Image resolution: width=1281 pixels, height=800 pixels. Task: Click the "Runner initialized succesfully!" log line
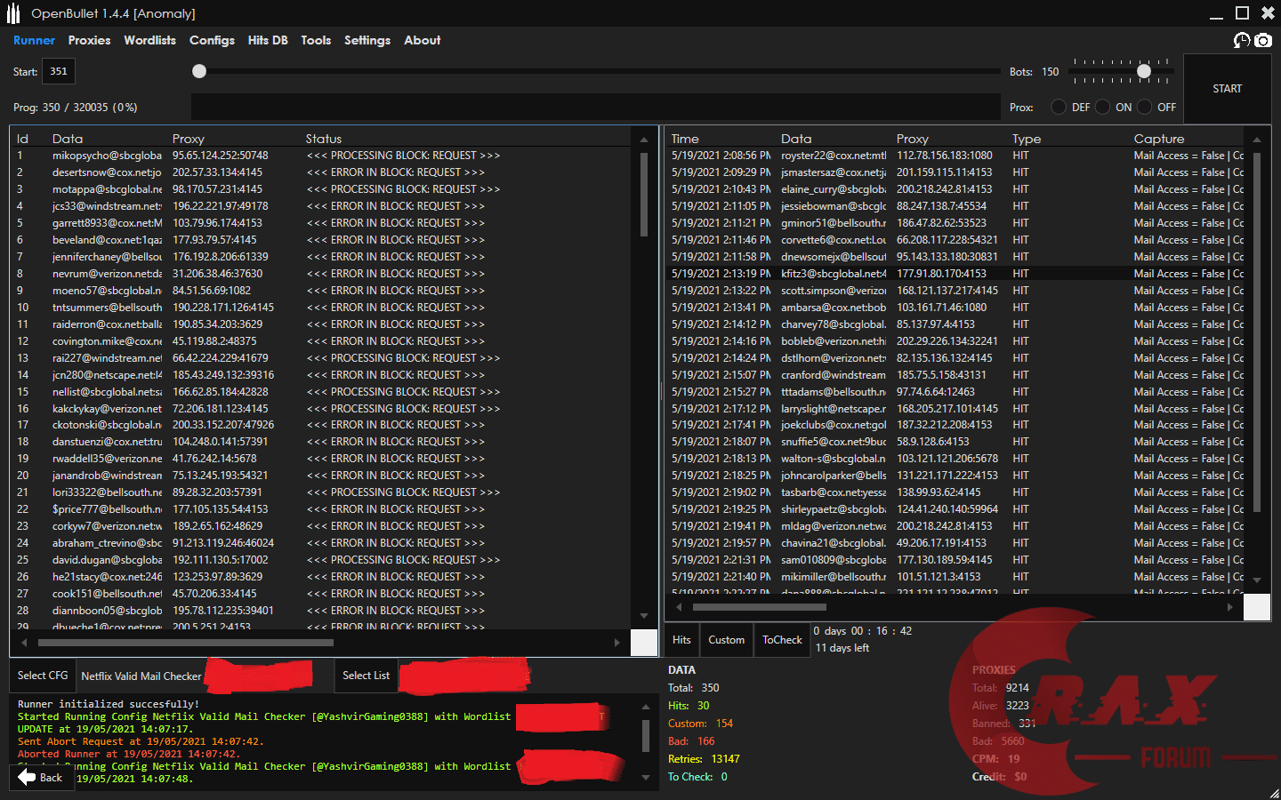(x=109, y=704)
